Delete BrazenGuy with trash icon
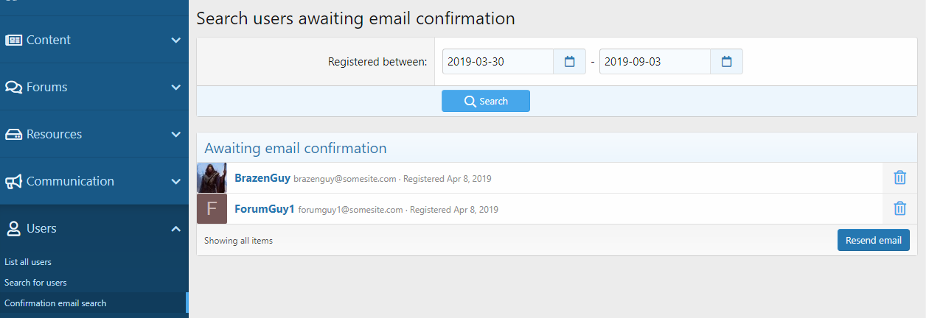Image resolution: width=926 pixels, height=318 pixels. (899, 177)
